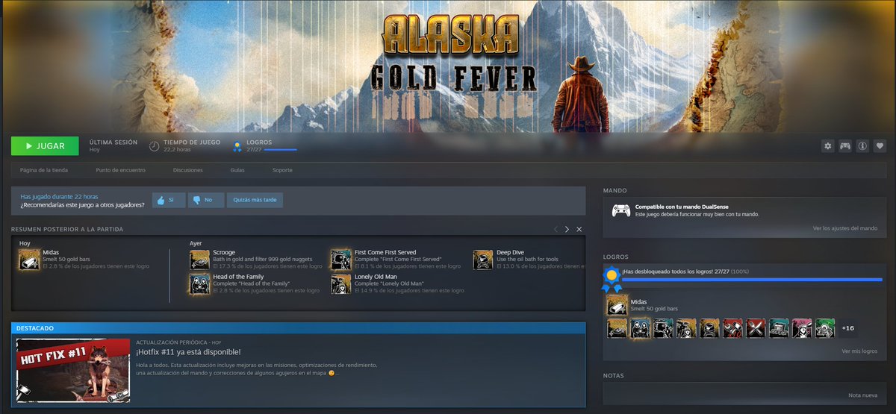Go to the next post-game summary page
Screen dimensions: 896x414
[567, 229]
